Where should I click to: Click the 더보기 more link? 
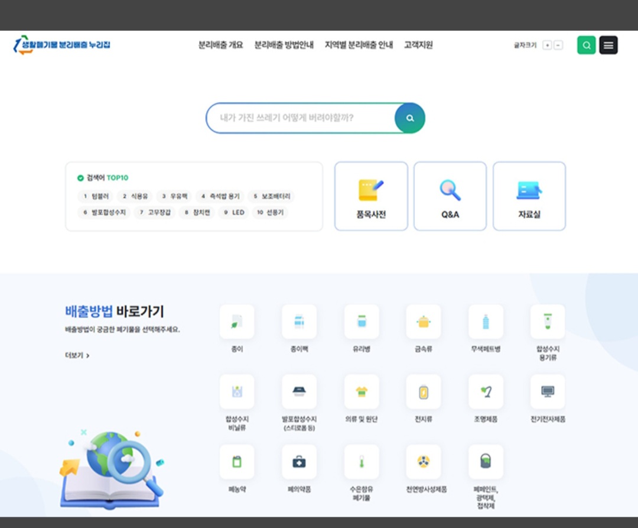coord(77,355)
